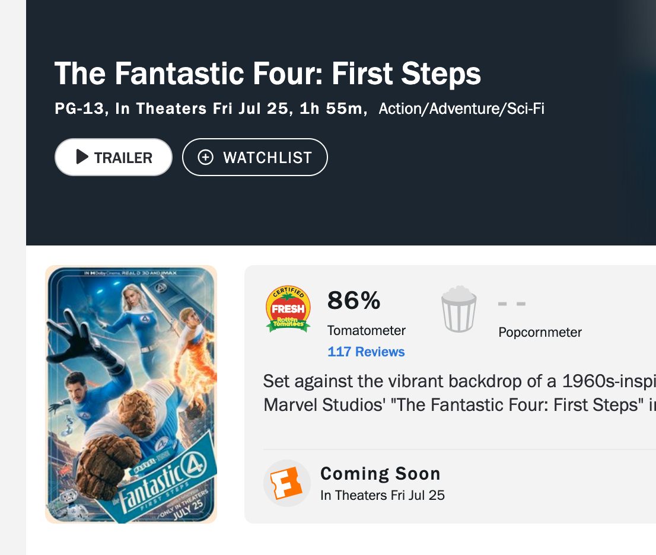This screenshot has height=555, width=656.
Task: Click In Theaters Fri Jul 25 under Coming Soon
Action: point(383,495)
